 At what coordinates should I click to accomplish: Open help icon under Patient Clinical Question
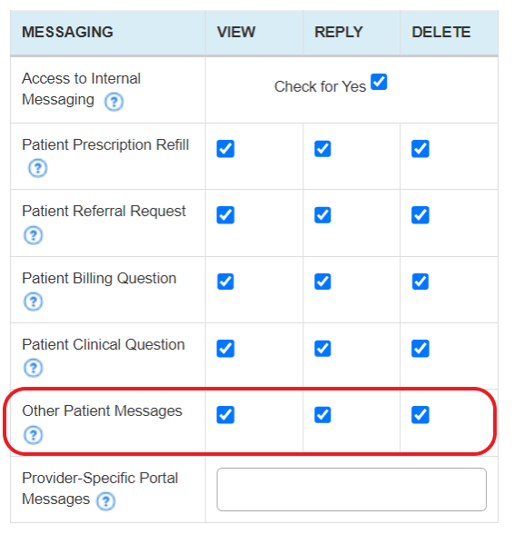[33, 368]
